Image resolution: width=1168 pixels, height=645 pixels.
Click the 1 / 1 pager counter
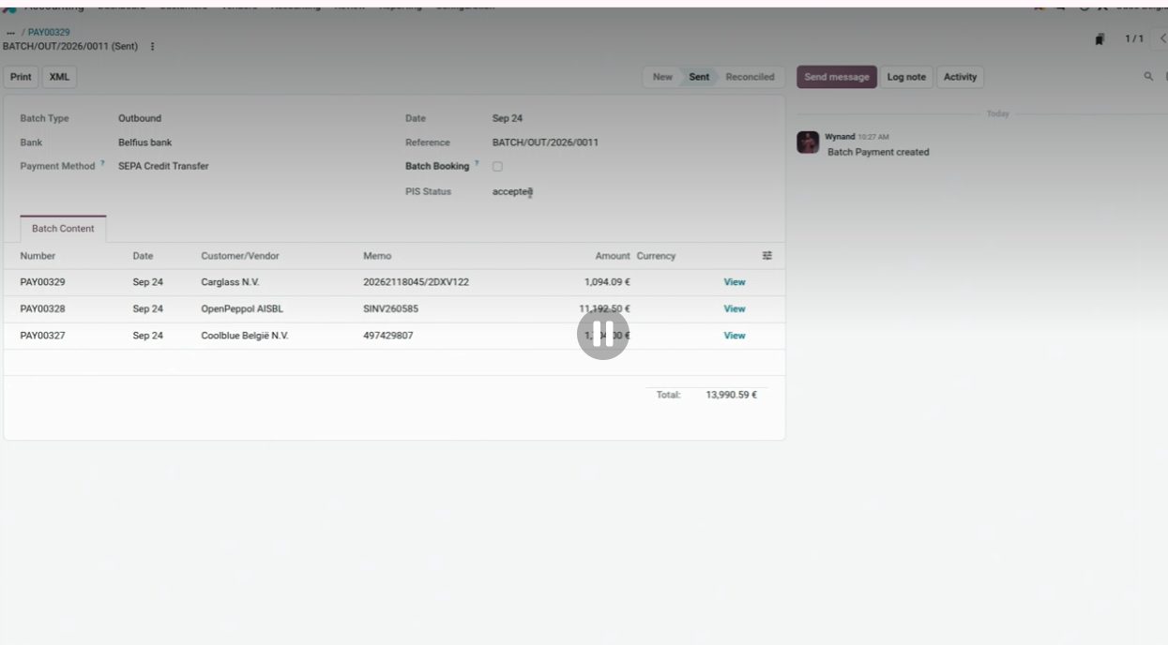click(x=1134, y=39)
